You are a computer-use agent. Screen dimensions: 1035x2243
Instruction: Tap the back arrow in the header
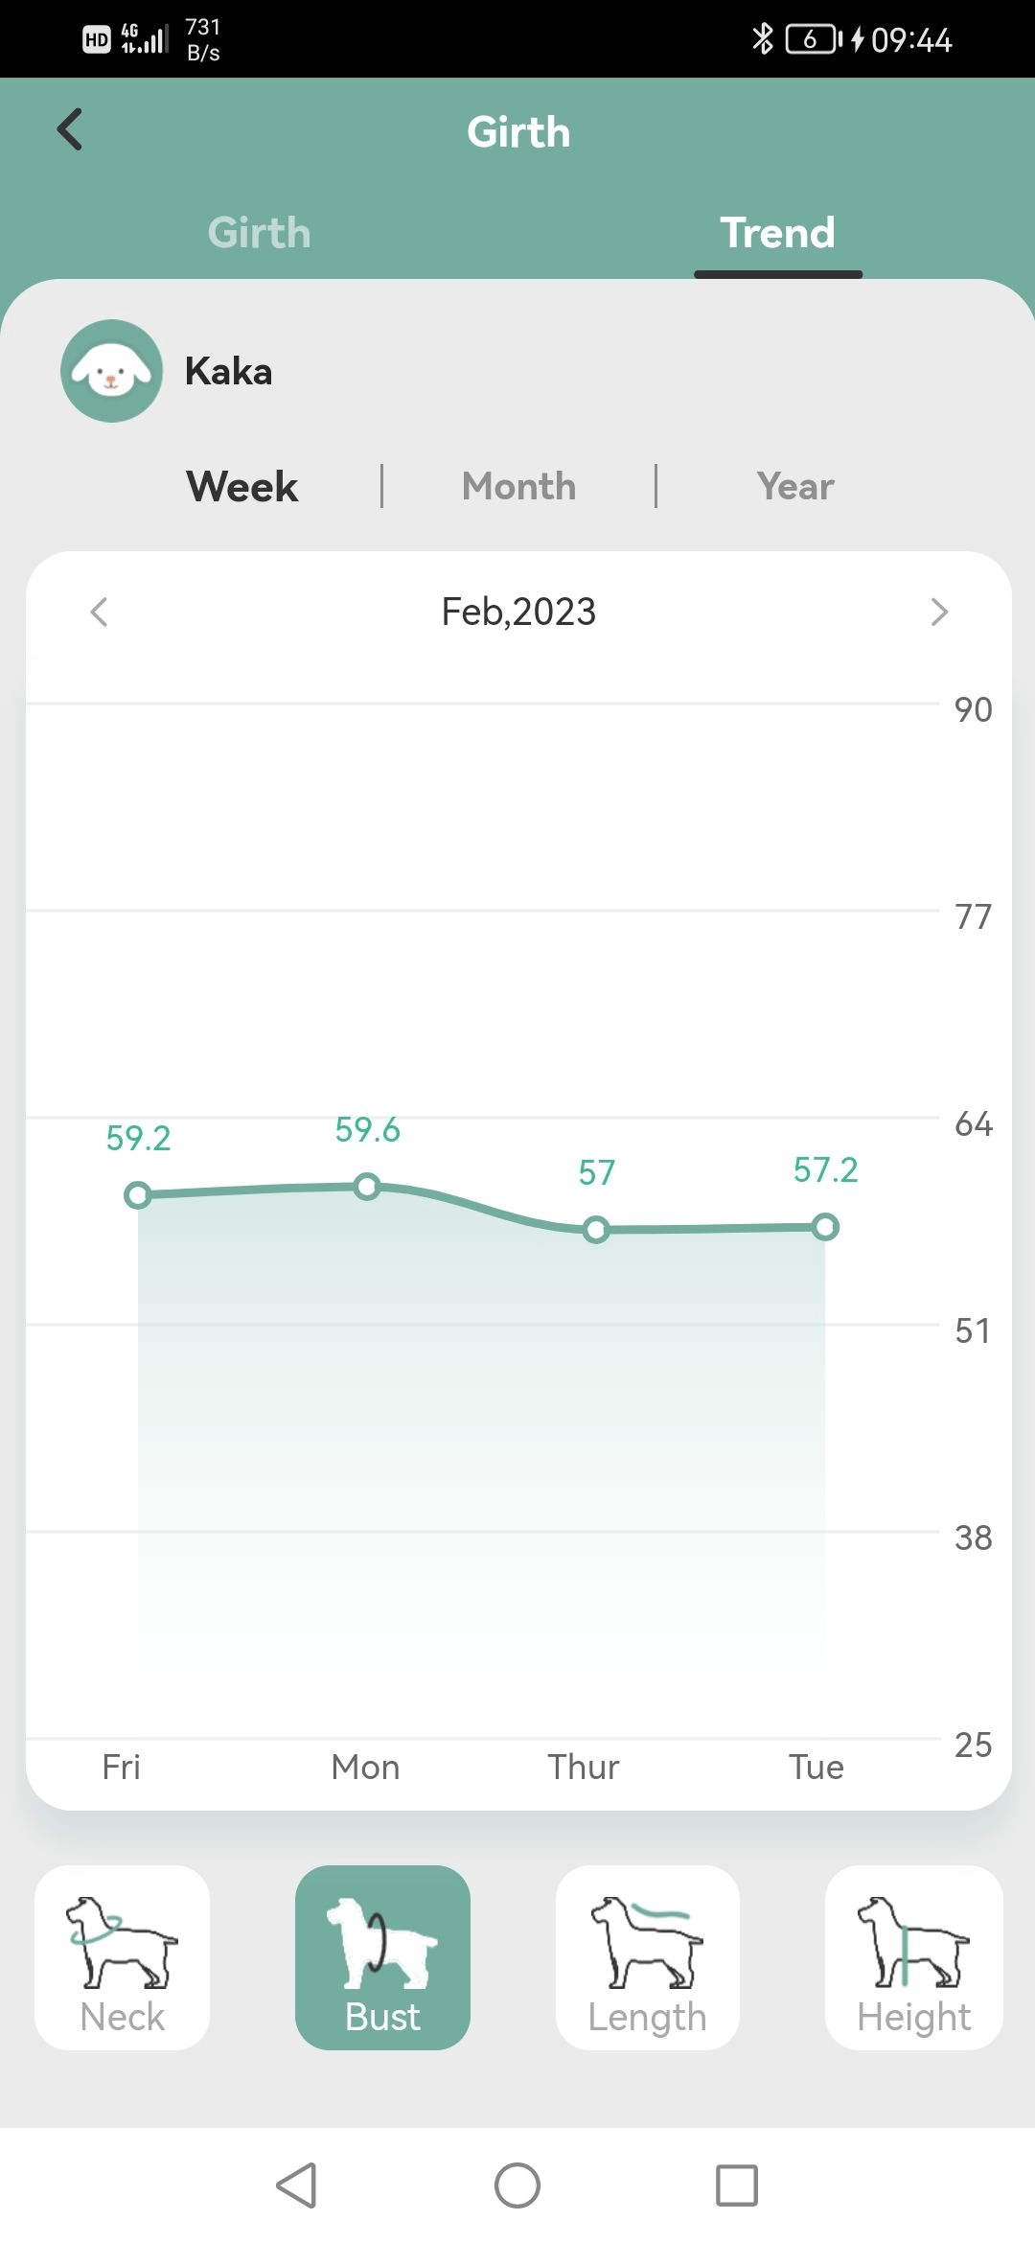[x=70, y=129]
